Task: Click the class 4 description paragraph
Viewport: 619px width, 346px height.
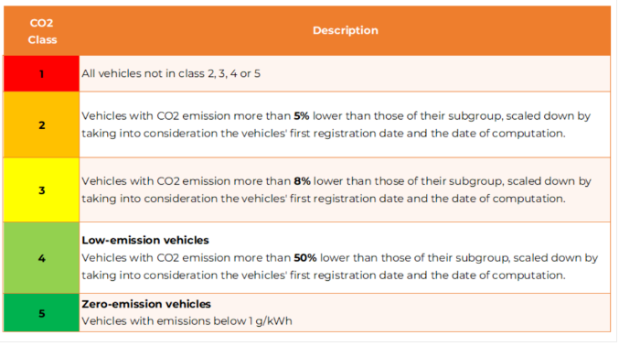Action: (339, 266)
